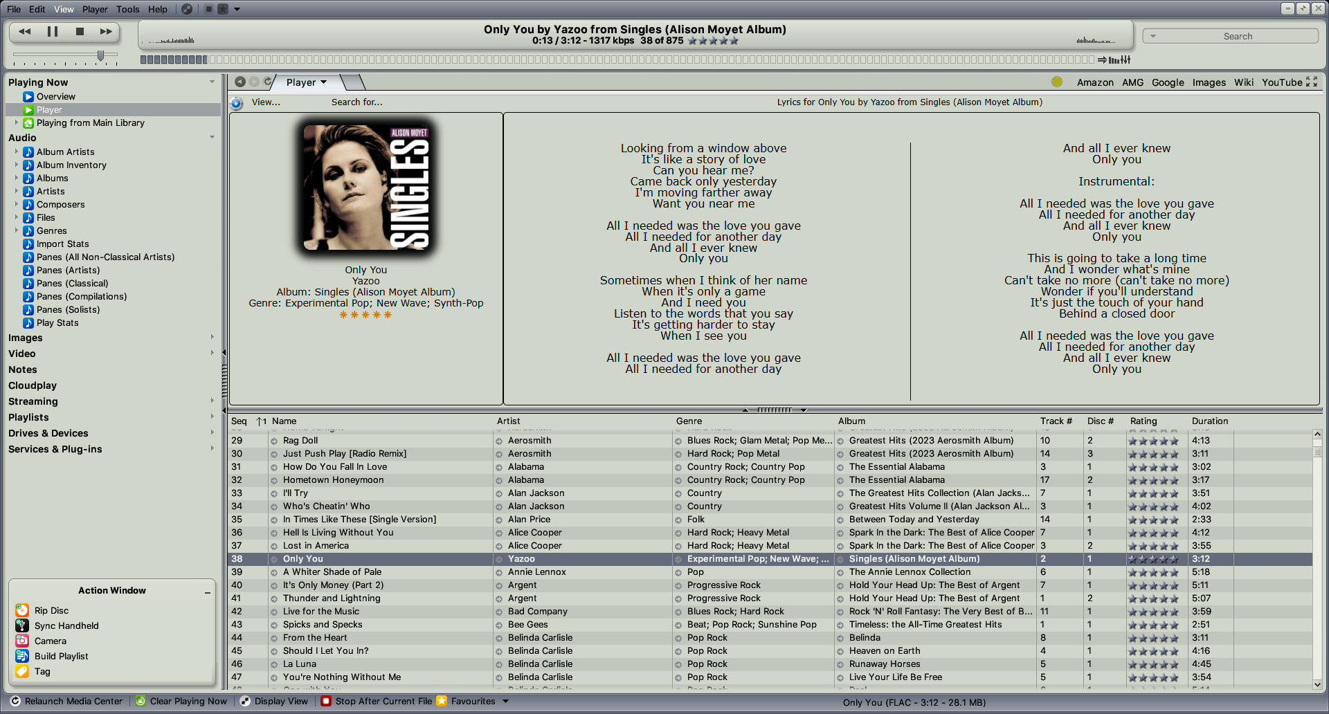The width and height of the screenshot is (1329, 714).
Task: Open the AMG link
Action: pyautogui.click(x=1132, y=82)
